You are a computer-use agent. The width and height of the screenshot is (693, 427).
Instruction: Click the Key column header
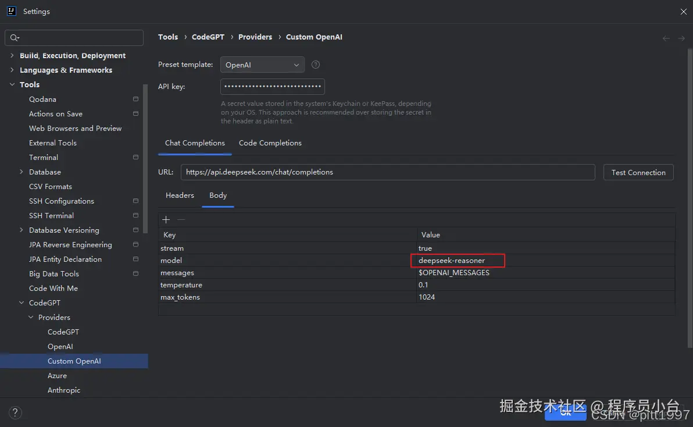click(288, 234)
